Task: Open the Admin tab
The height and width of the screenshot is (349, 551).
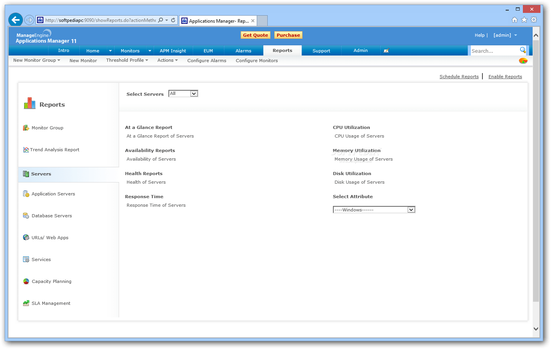Action: click(x=360, y=50)
